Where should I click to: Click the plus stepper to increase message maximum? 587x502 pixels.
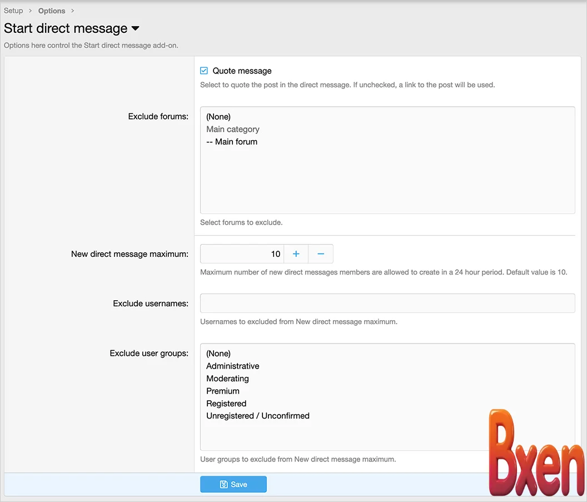click(x=296, y=254)
